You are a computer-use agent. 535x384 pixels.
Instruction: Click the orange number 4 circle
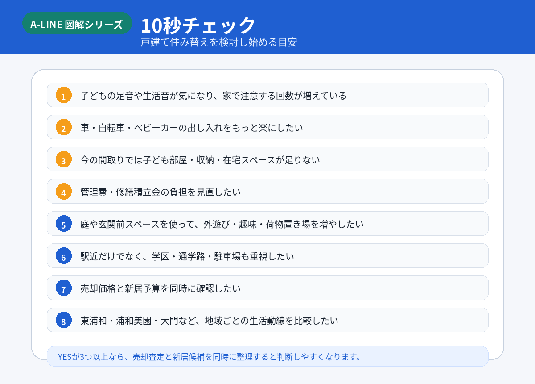tap(64, 192)
